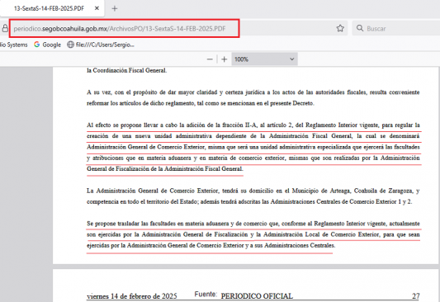
Task: Click the paragraph starting 'A su vez, con el propósito'
Action: pos(253,97)
